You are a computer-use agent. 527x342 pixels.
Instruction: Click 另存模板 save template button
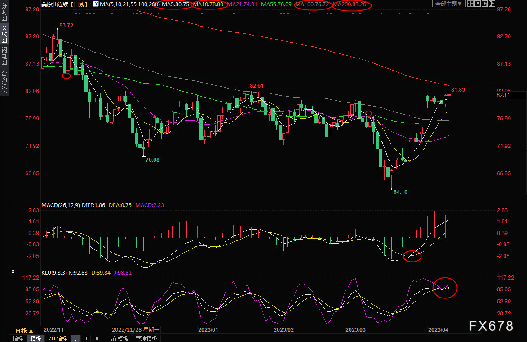pyautogui.click(x=118, y=338)
